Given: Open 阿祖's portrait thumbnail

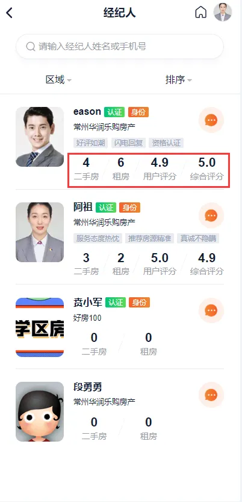Looking at the screenshot, I should point(40,232).
